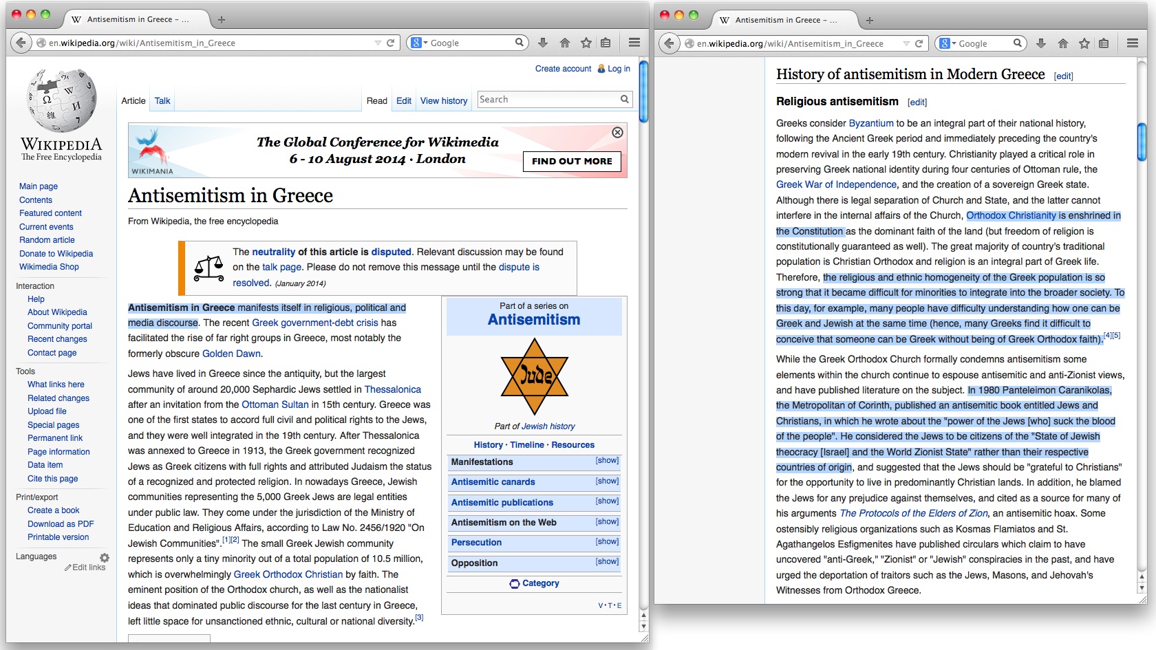Bookmark this page with the star in right browser
1156x650 pixels.
(1084, 43)
